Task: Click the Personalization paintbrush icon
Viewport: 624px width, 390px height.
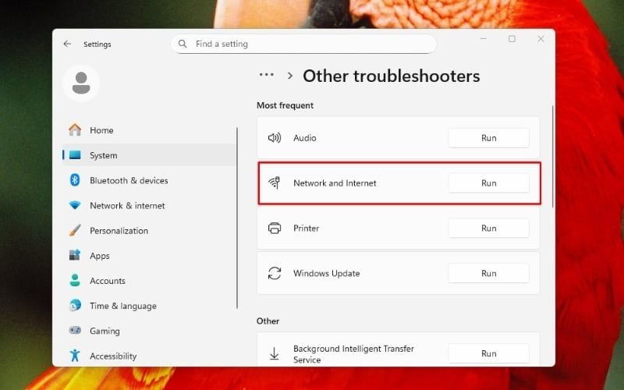Action: coord(75,230)
